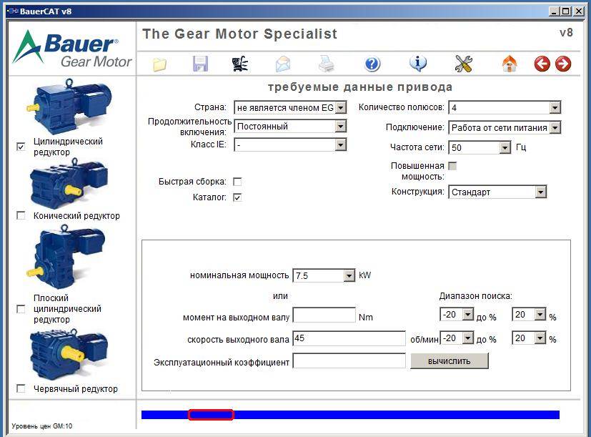This screenshot has width=591, height=437.
Task: Click Уровень цен GM:10 status text
Action: [42, 426]
